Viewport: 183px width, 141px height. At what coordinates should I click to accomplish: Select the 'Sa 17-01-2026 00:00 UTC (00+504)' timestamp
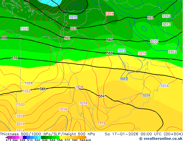point(144,134)
